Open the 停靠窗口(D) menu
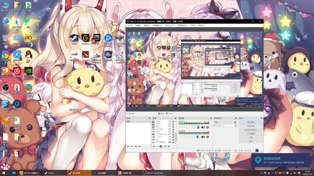The height and width of the screenshot is (176, 314). pyautogui.click(x=158, y=25)
